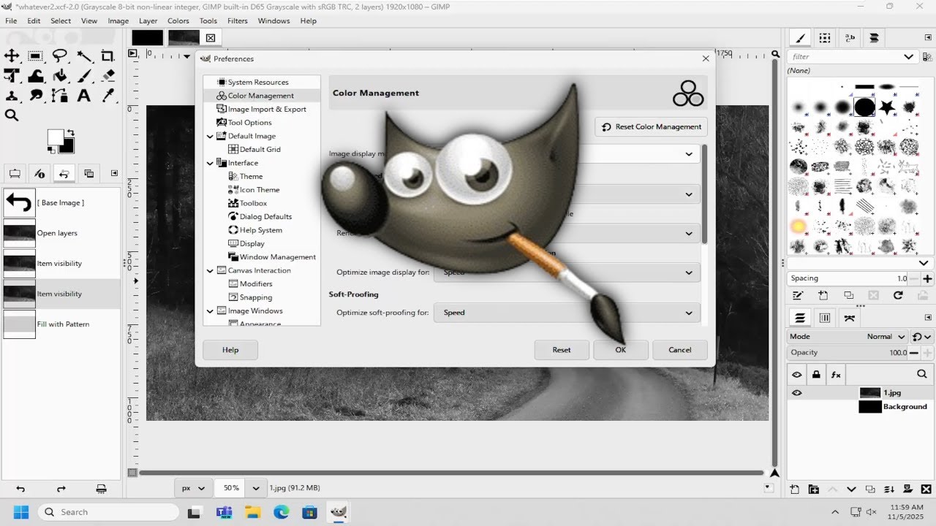Refresh brushes using the reload icon
This screenshot has width=936, height=526.
coord(898,295)
